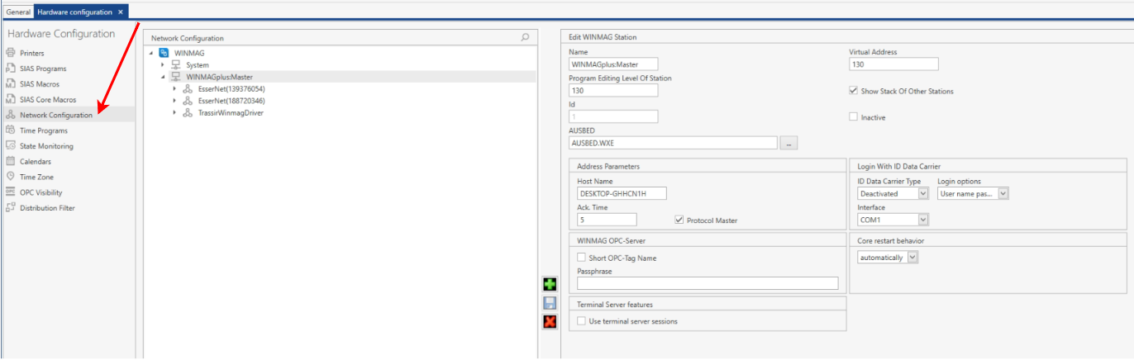Click the EsserNet(139376054) network icon
The image size is (1134, 360).
click(x=188, y=88)
